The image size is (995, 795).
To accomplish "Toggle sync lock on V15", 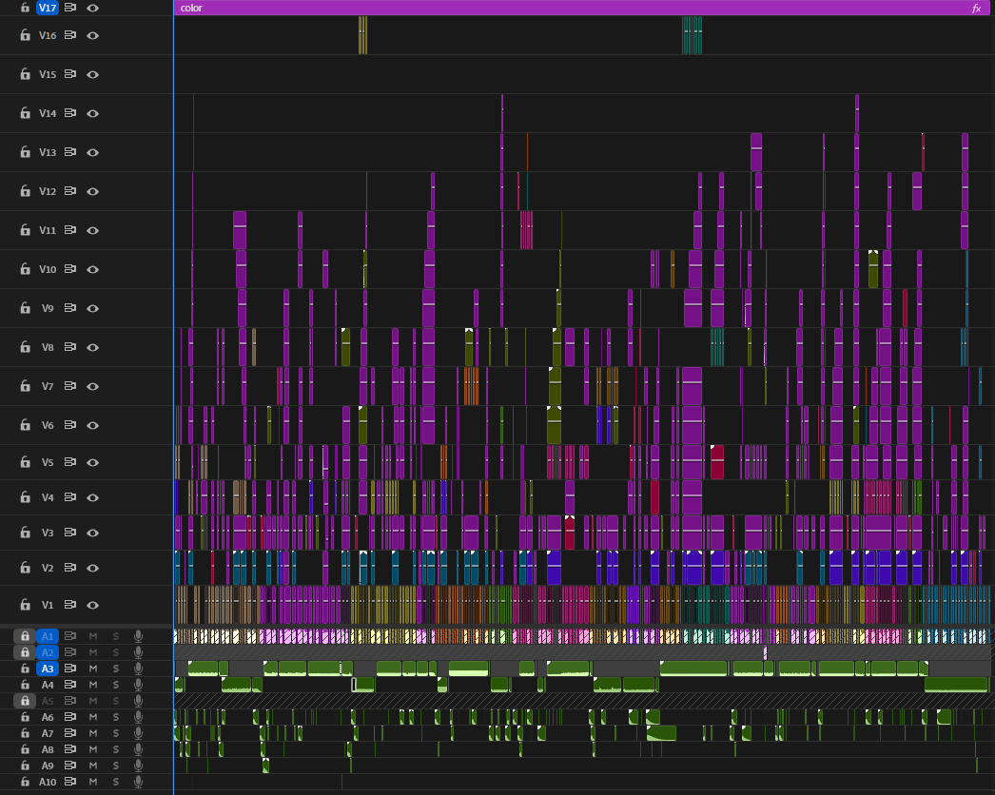I will (70, 74).
